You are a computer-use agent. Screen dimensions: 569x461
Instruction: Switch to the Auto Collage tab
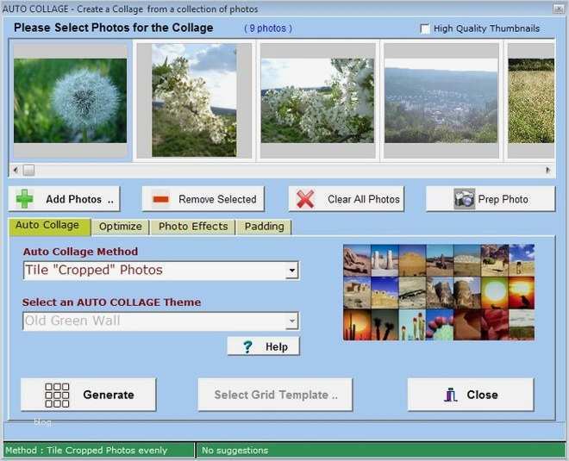pyautogui.click(x=50, y=227)
